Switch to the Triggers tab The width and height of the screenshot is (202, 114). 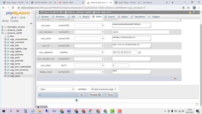[x=154, y=17]
